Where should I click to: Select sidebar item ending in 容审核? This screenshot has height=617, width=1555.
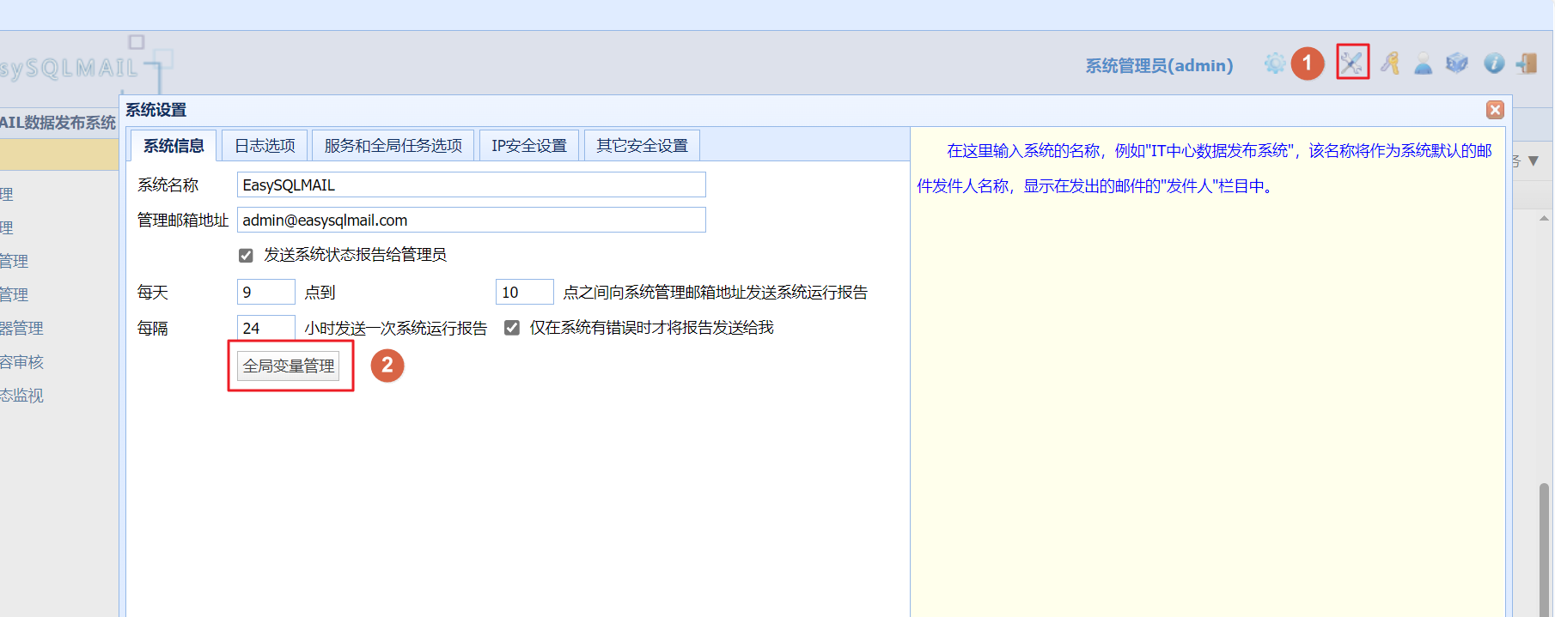point(21,362)
